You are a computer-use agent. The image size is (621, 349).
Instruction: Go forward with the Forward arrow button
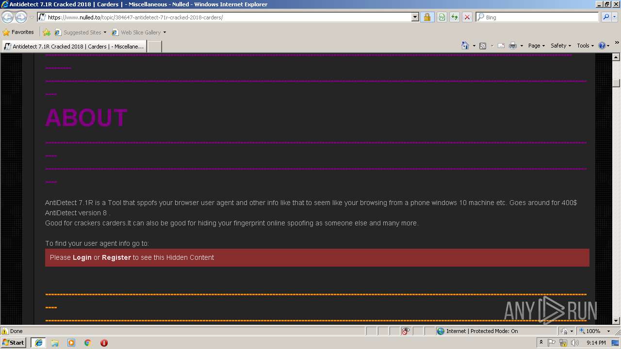pos(21,17)
